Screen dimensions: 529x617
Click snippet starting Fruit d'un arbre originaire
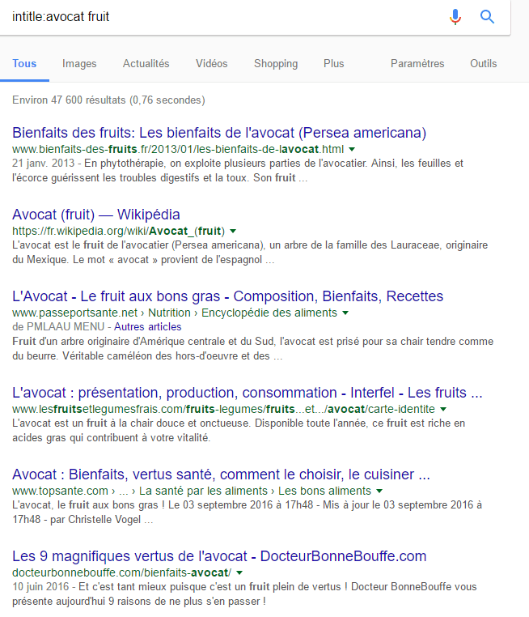tap(252, 349)
